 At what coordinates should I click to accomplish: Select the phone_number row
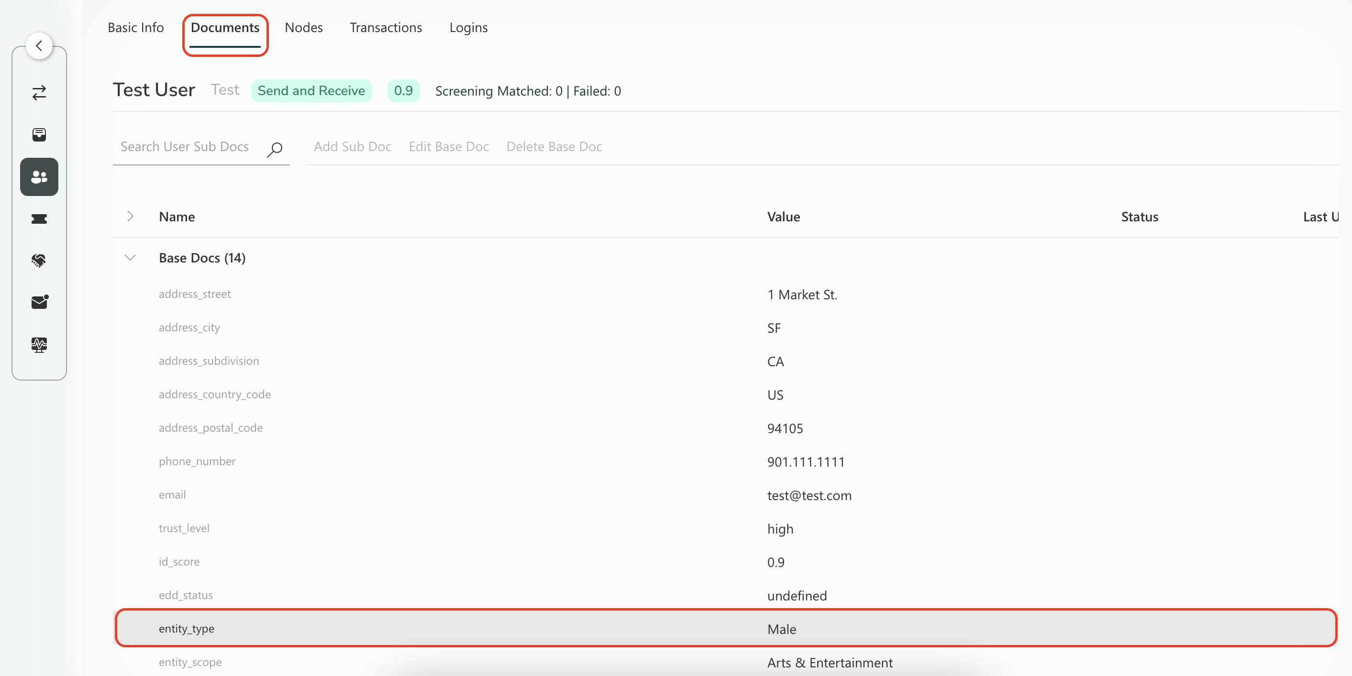[x=725, y=461]
